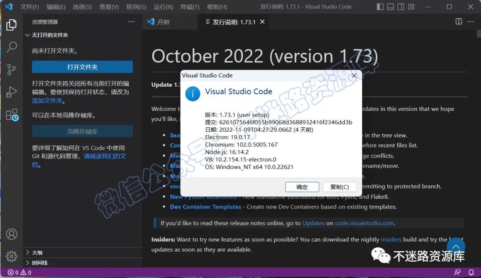
Task: Switch to the 开始 tab
Action: pyautogui.click(x=170, y=22)
